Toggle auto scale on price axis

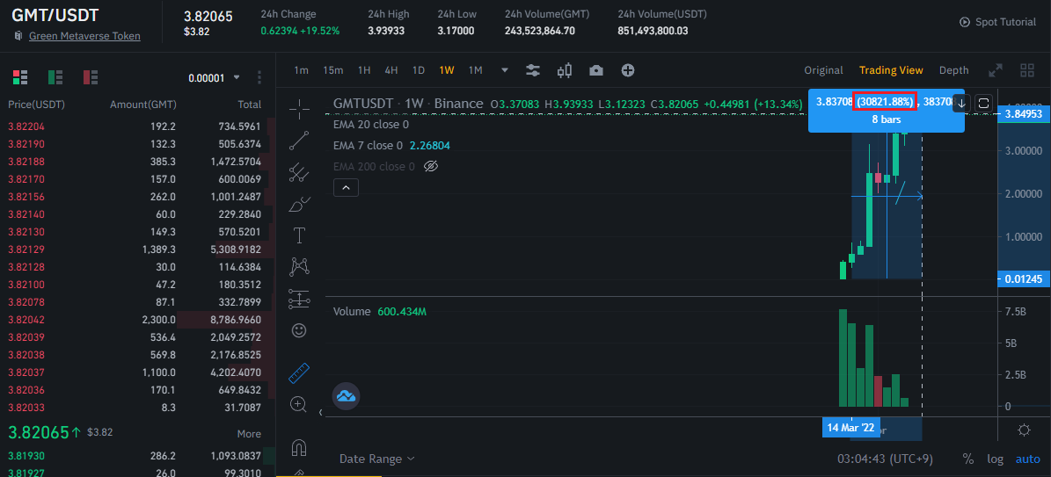[x=1028, y=459]
